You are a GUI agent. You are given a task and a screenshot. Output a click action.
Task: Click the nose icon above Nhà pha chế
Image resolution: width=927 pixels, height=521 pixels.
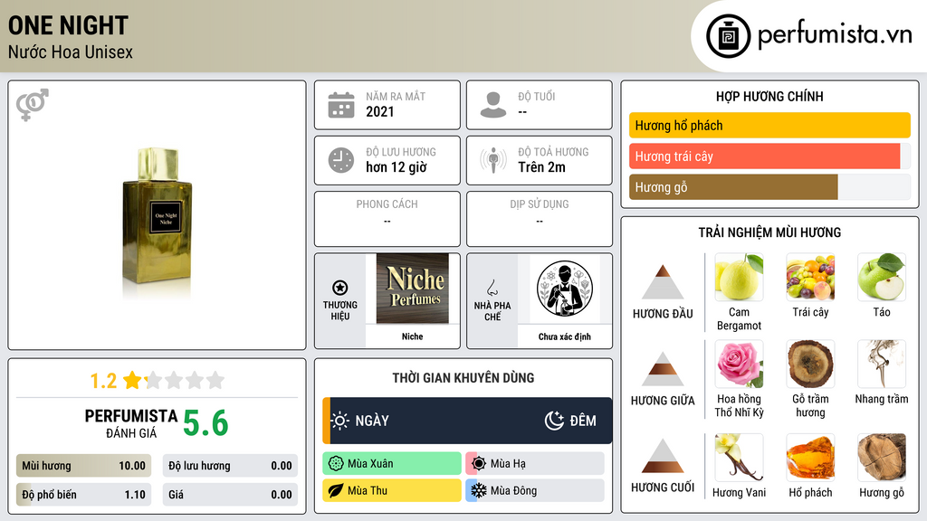coord(492,288)
